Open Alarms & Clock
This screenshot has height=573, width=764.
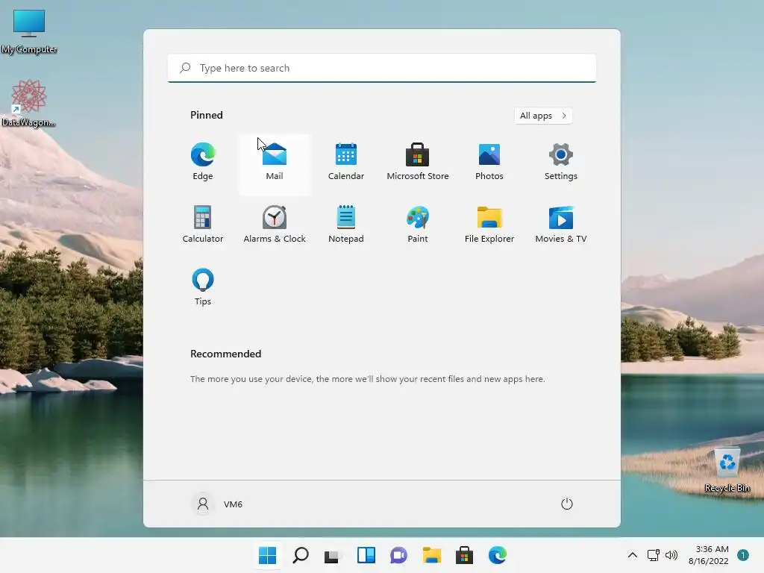tap(275, 225)
